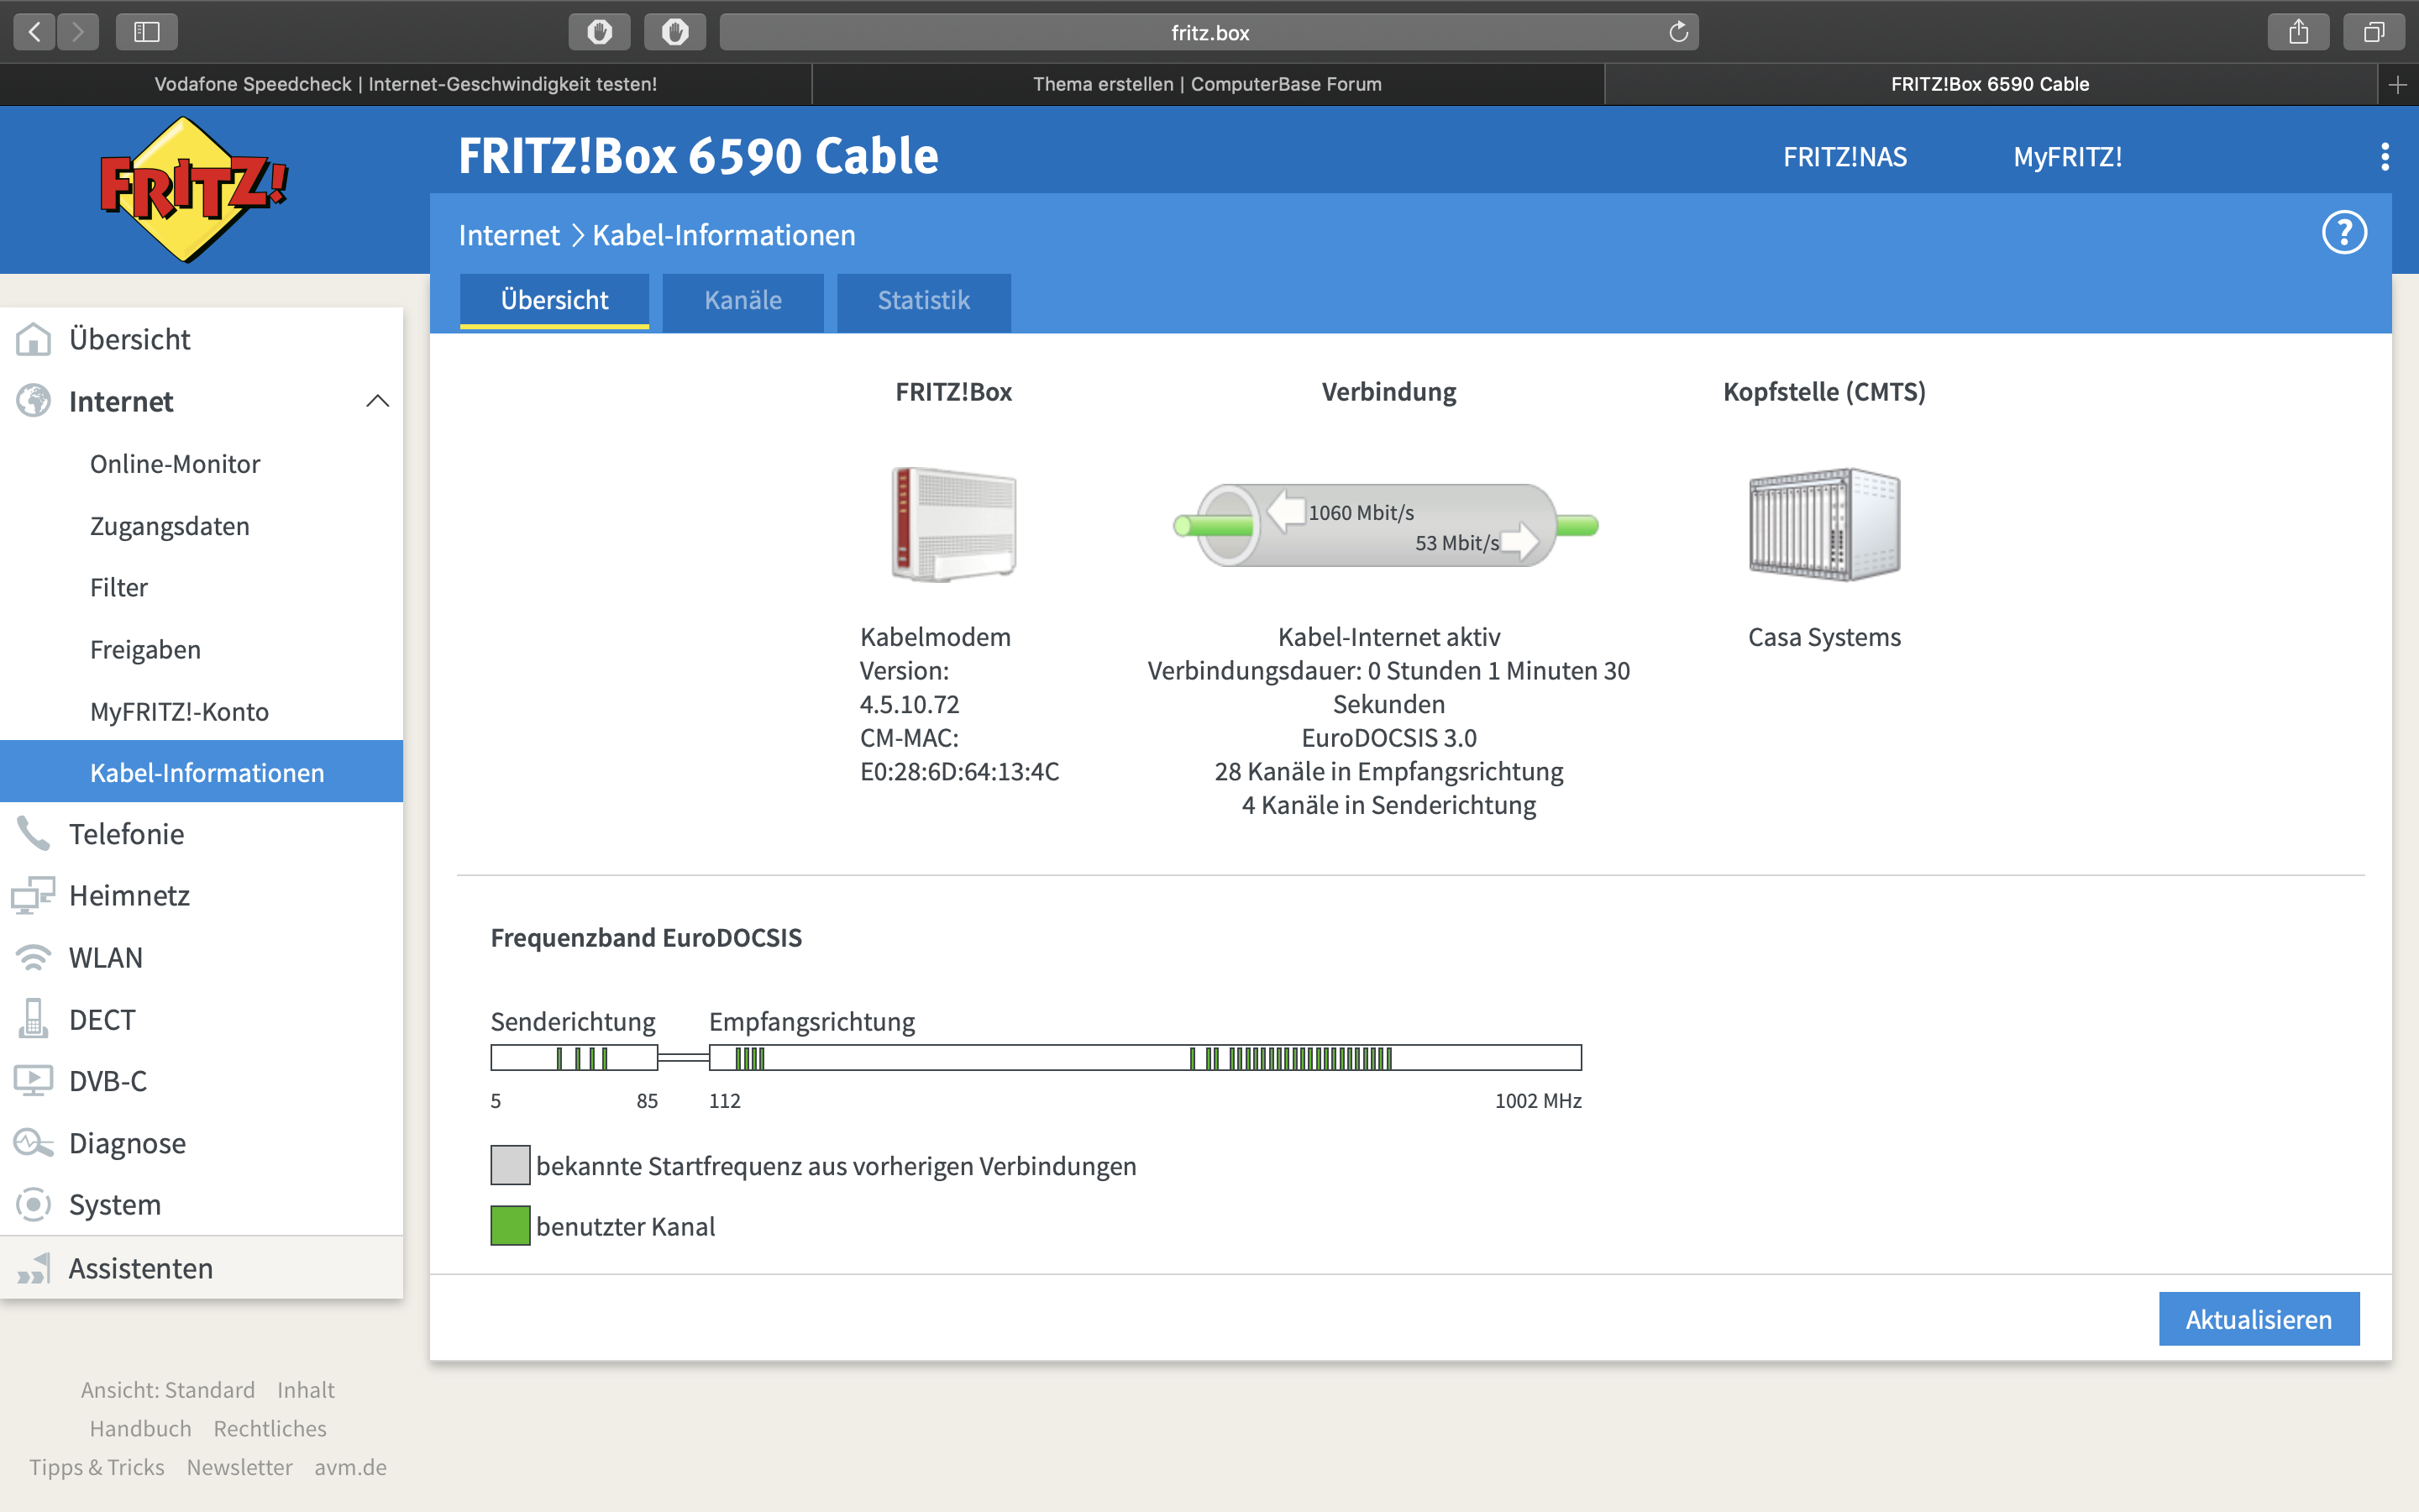
Task: Click the 1060 Mbit/s downstream value
Action: click(x=1362, y=513)
